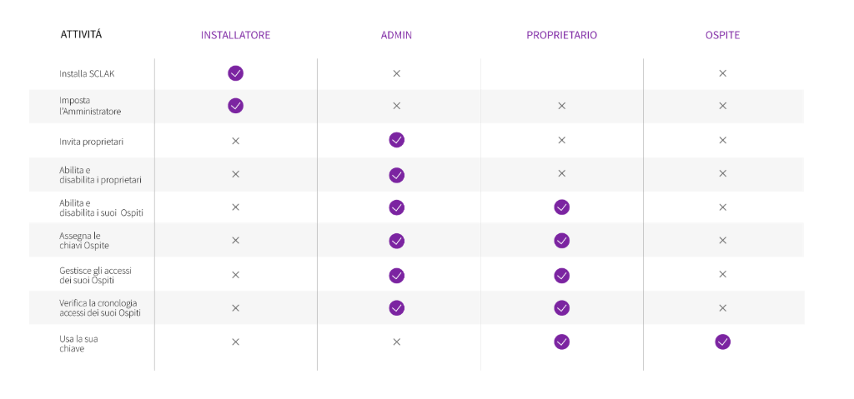The image size is (854, 399).
Task: Click the PROPRIETARIO column header
Action: [x=561, y=35]
